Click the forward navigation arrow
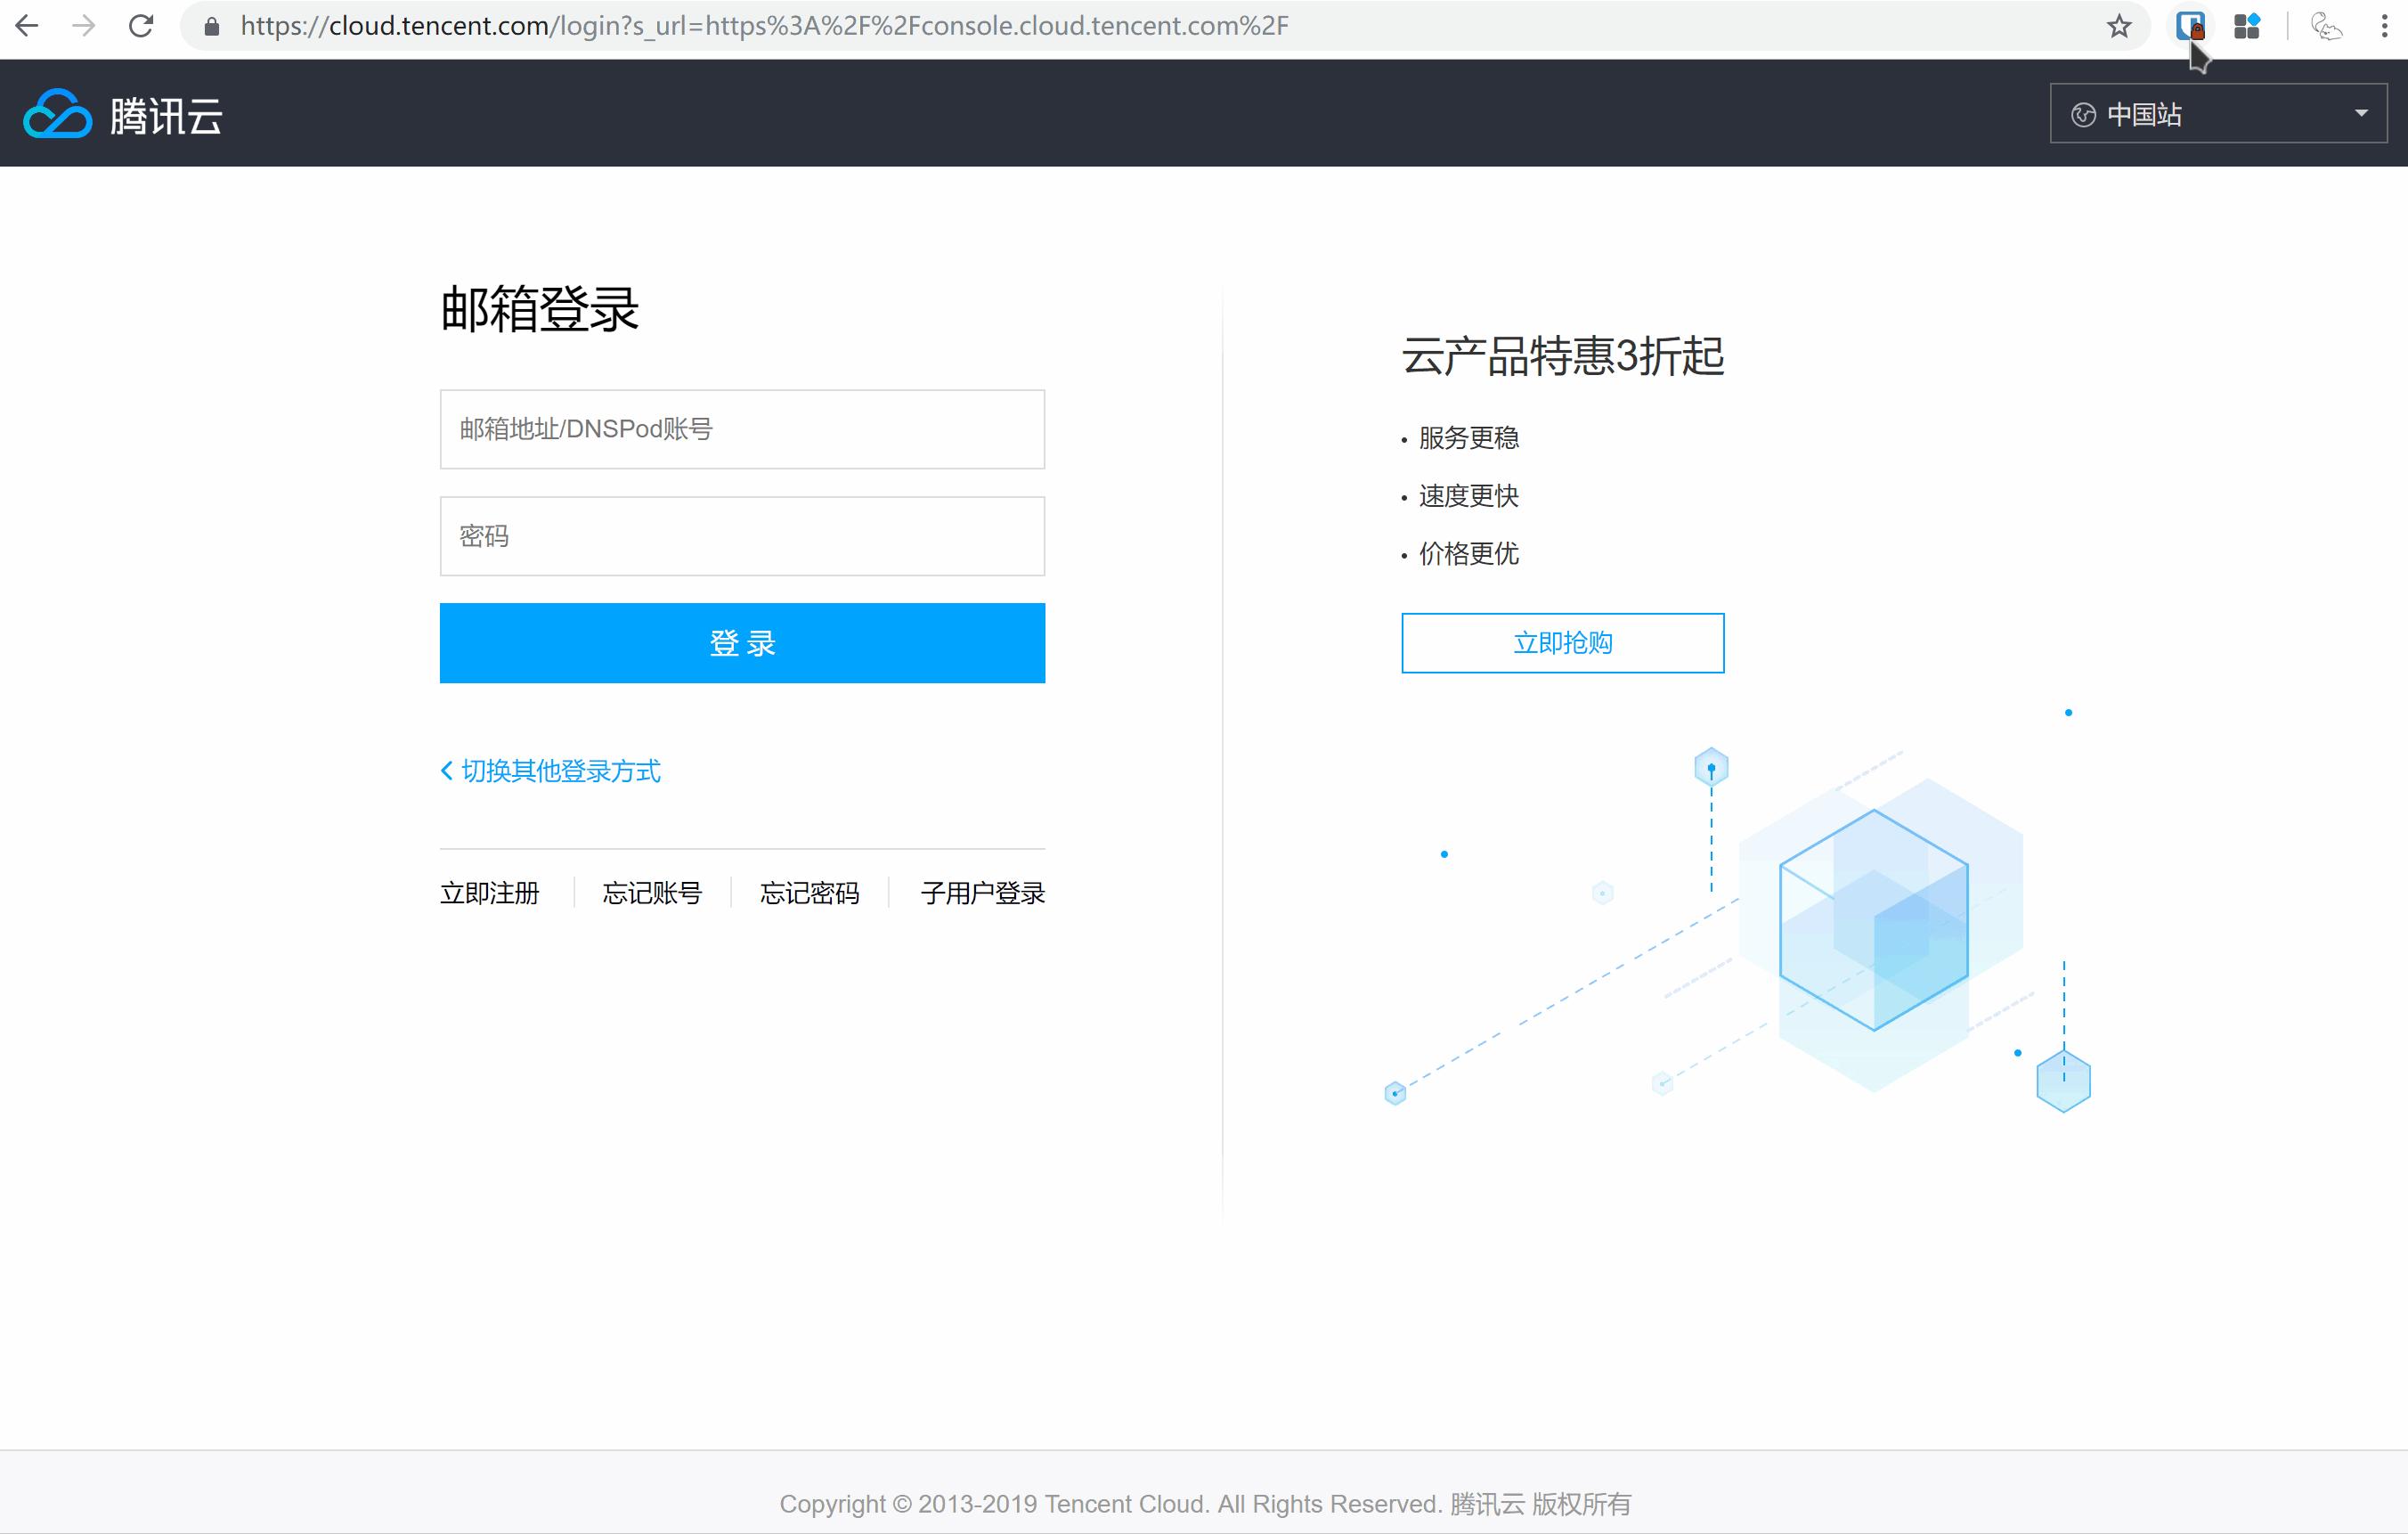This screenshot has height=1534, width=2408. click(x=83, y=25)
